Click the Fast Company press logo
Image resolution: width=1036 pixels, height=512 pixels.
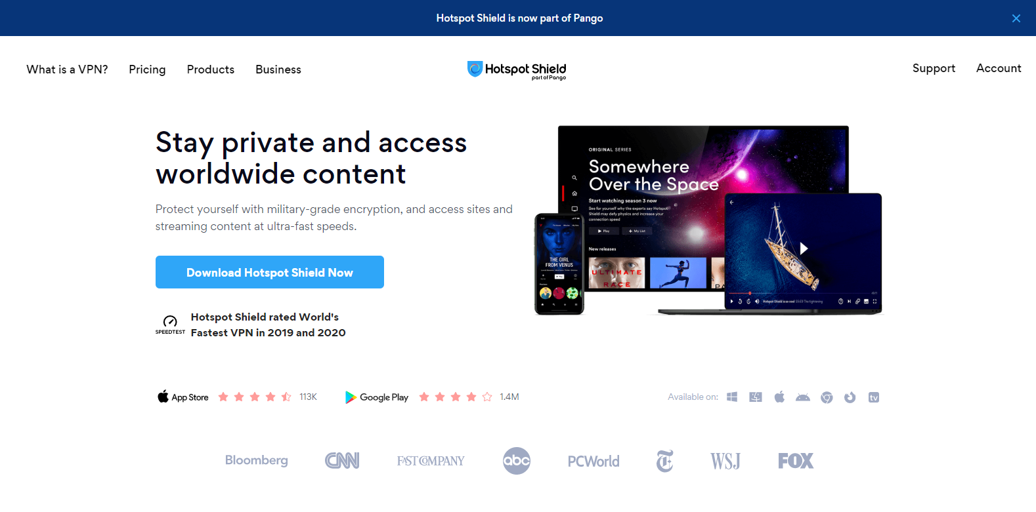431,461
